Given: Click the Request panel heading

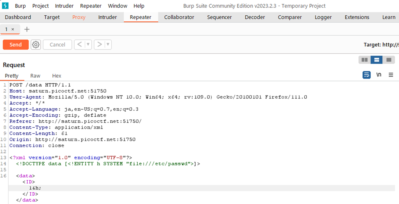Looking at the screenshot, I should pyautogui.click(x=14, y=65).
